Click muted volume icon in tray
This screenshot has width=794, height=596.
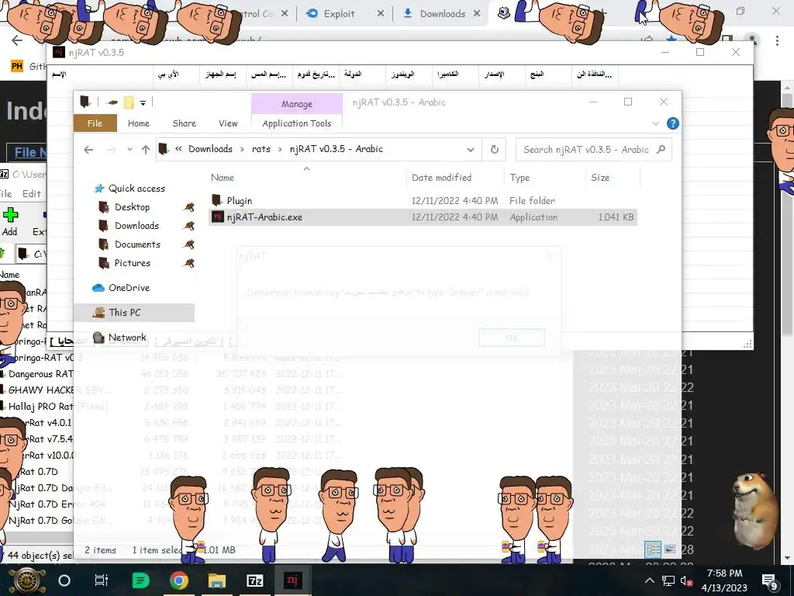click(x=687, y=580)
